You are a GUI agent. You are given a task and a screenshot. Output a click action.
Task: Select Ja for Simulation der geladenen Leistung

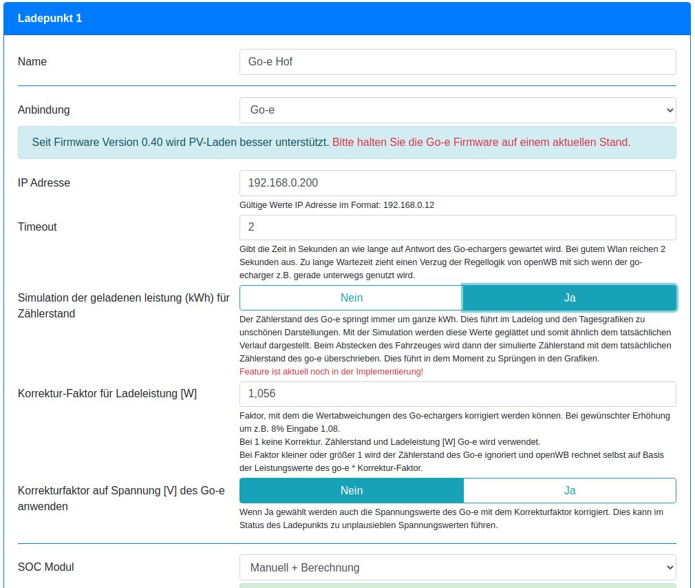[570, 298]
